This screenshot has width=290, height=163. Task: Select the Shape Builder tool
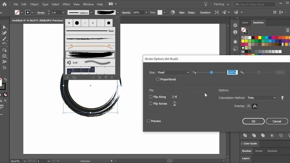pos(5,50)
